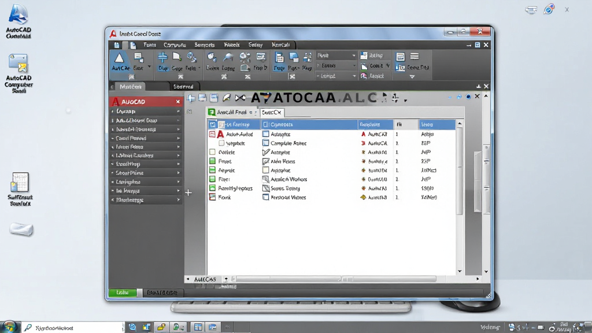Image resolution: width=592 pixels, height=333 pixels.
Task: Check the empty Oobiete row checkbox
Action: (x=212, y=152)
